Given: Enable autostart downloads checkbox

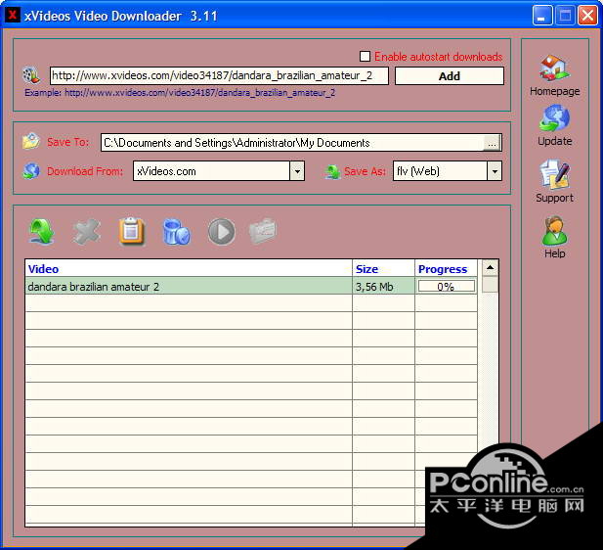Looking at the screenshot, I should coord(365,56).
